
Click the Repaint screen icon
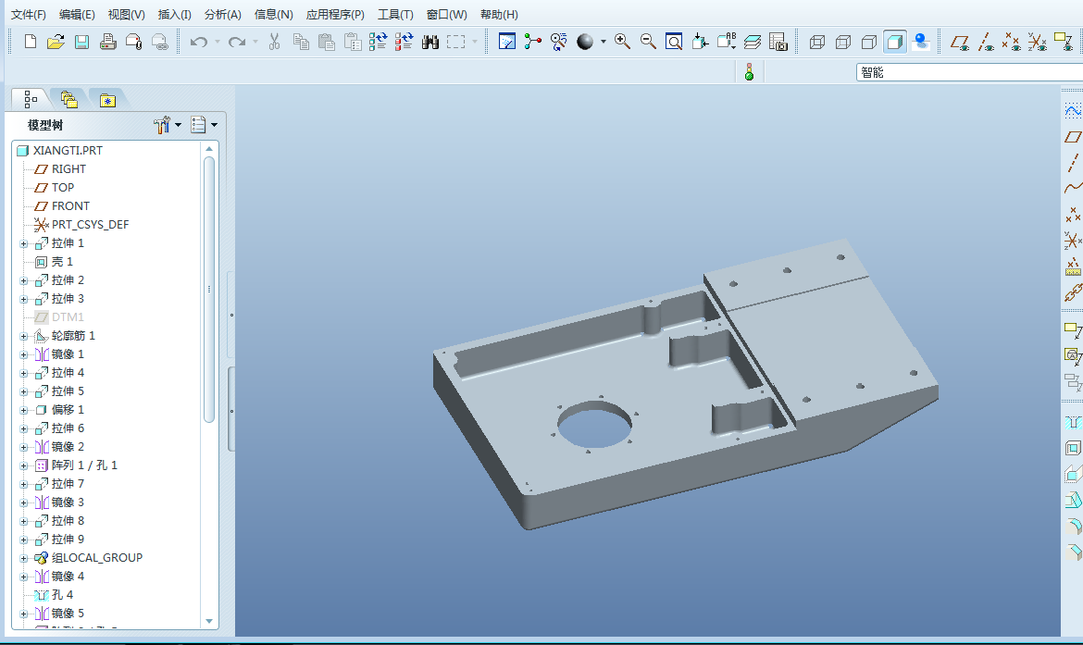507,42
